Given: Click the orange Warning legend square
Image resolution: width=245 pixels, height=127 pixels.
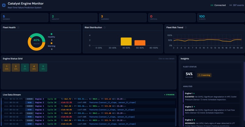Looking at the screenshot, I should (51, 43).
